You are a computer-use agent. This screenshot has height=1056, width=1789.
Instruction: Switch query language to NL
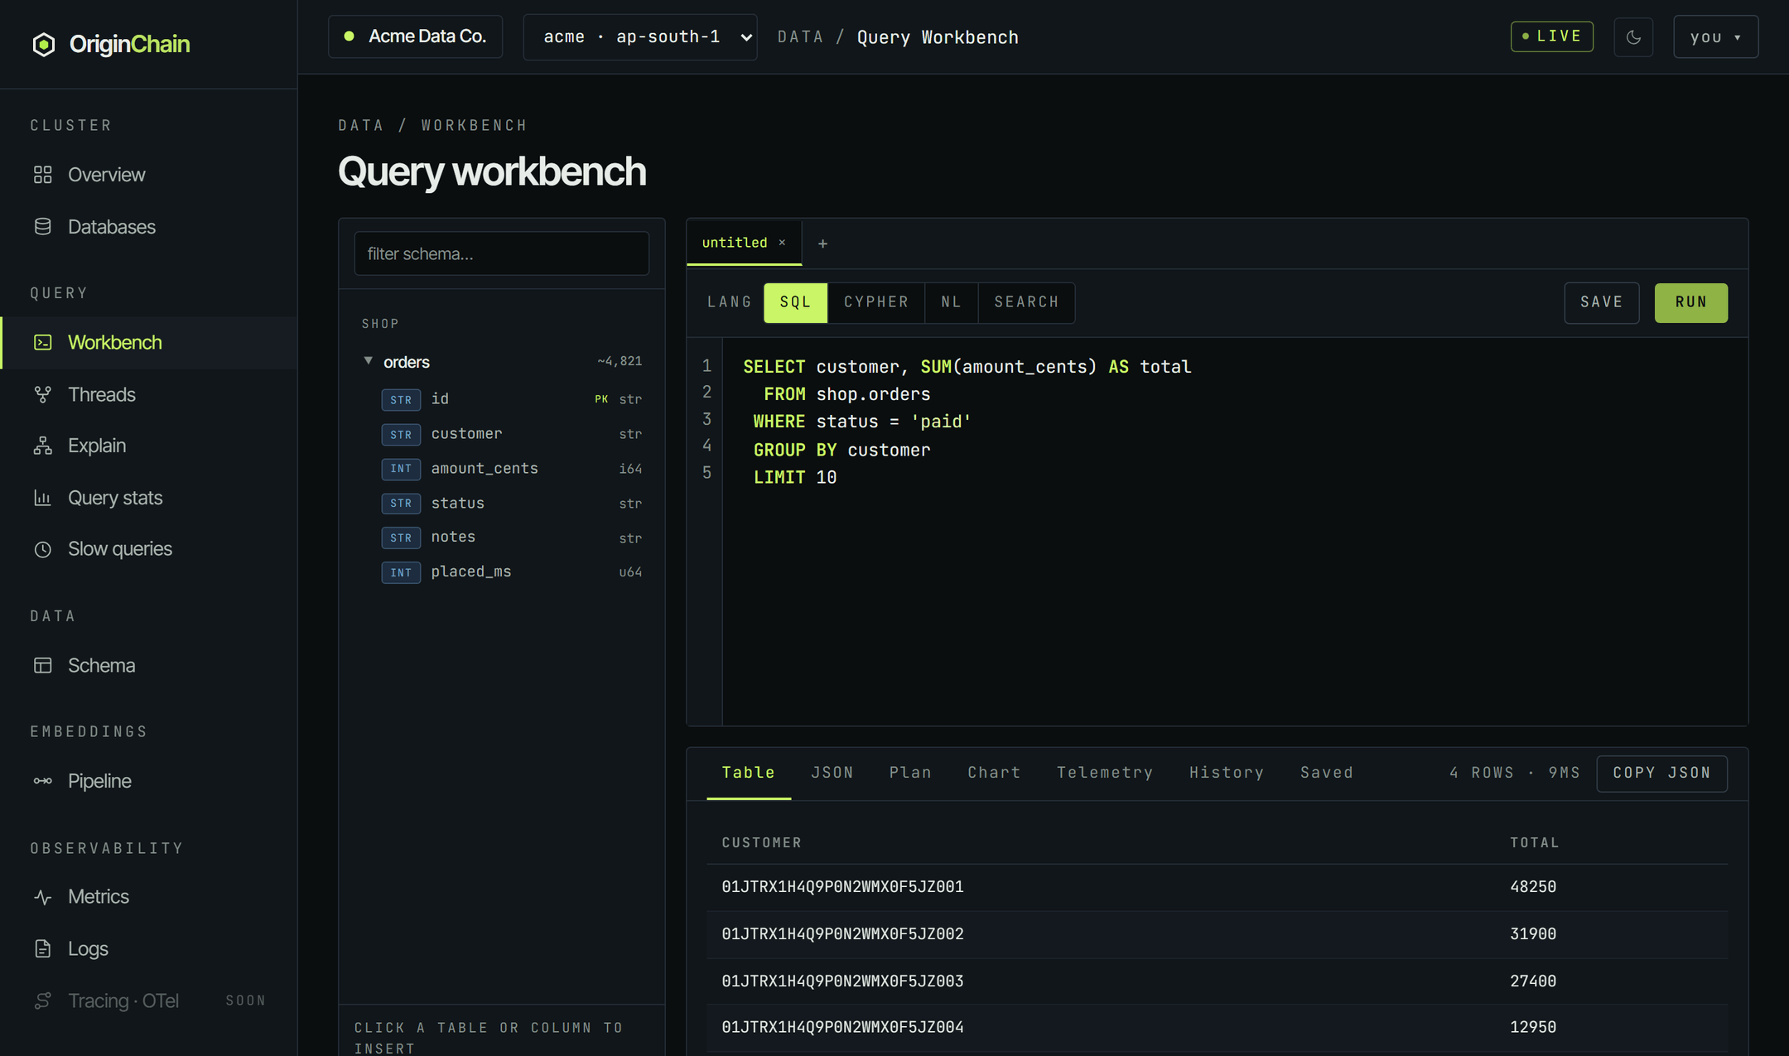click(x=952, y=302)
